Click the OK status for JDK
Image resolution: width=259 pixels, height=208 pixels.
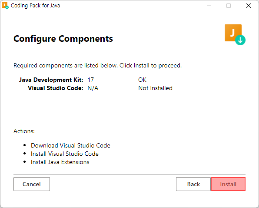point(142,80)
